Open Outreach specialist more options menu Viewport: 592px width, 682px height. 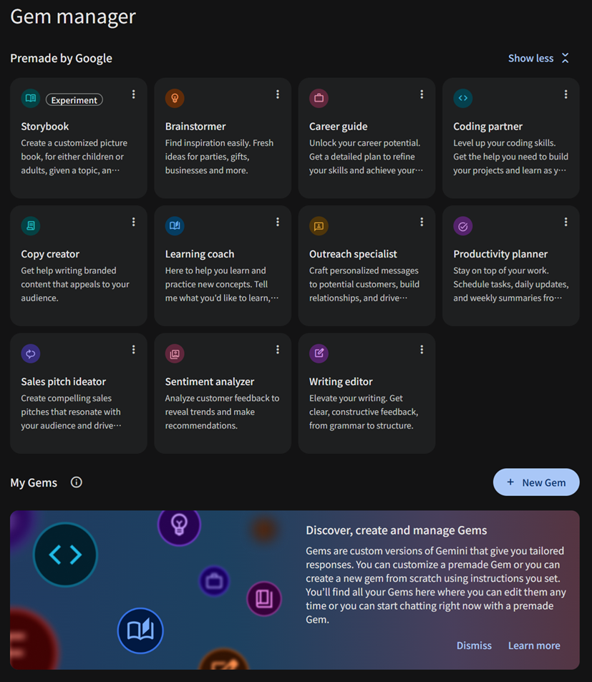point(422,222)
